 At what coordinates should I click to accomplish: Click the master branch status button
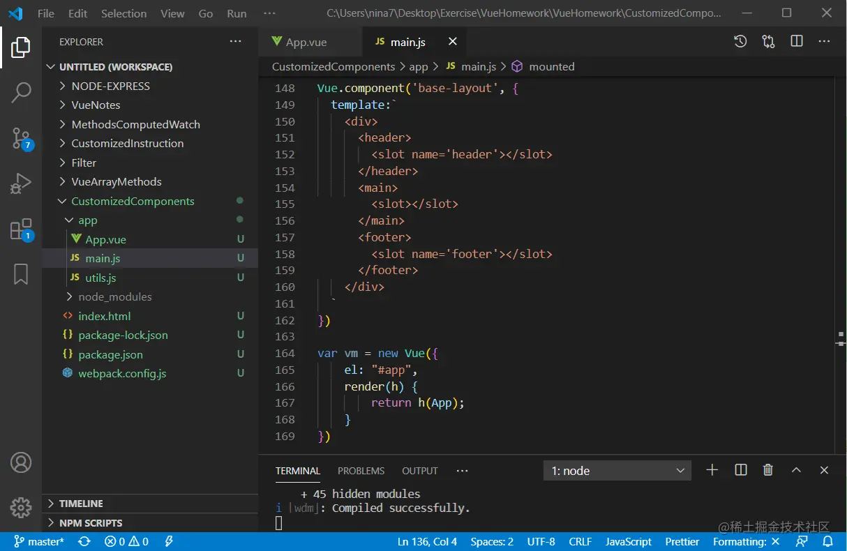point(39,542)
